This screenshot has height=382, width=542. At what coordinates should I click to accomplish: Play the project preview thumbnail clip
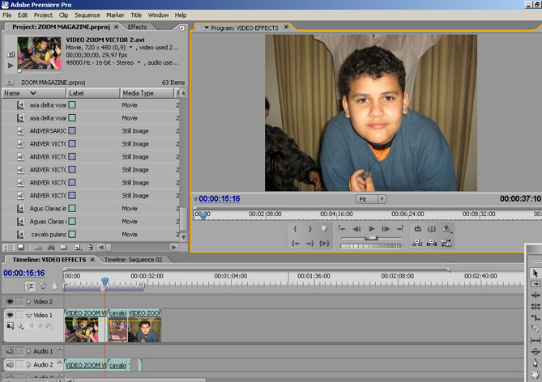pyautogui.click(x=10, y=65)
